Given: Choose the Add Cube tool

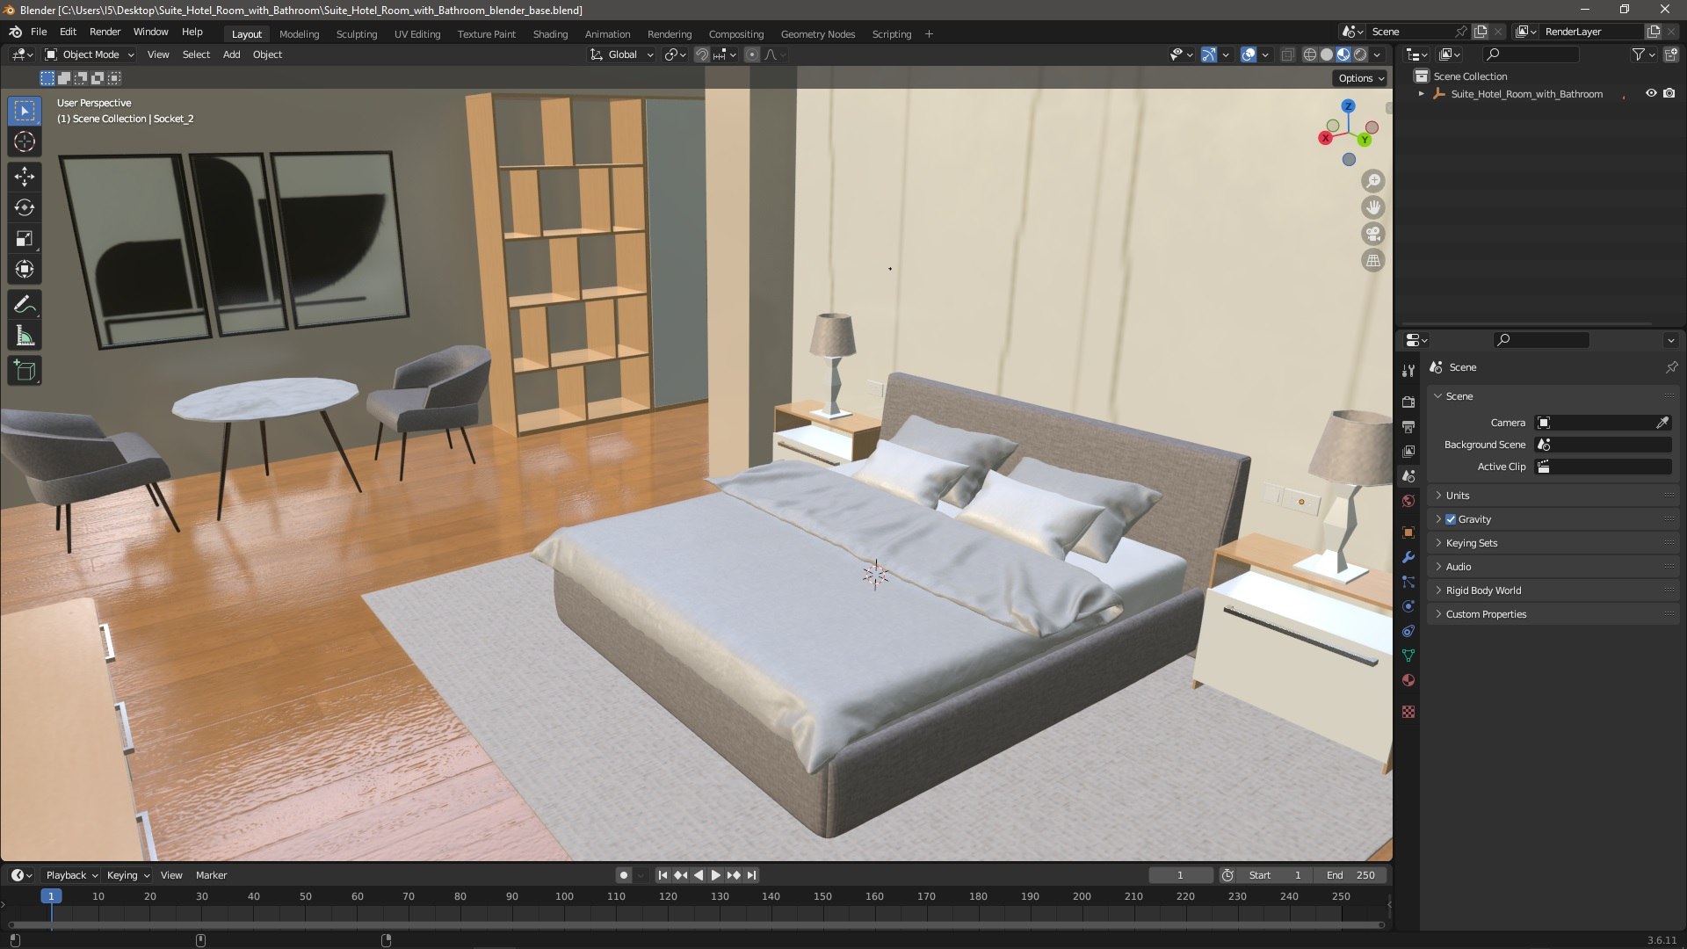Looking at the screenshot, I should pos(25,371).
